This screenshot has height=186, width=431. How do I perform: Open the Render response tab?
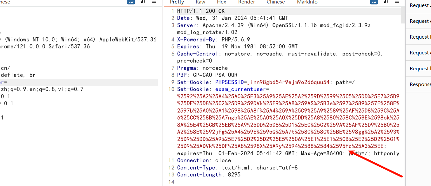[x=246, y=2]
